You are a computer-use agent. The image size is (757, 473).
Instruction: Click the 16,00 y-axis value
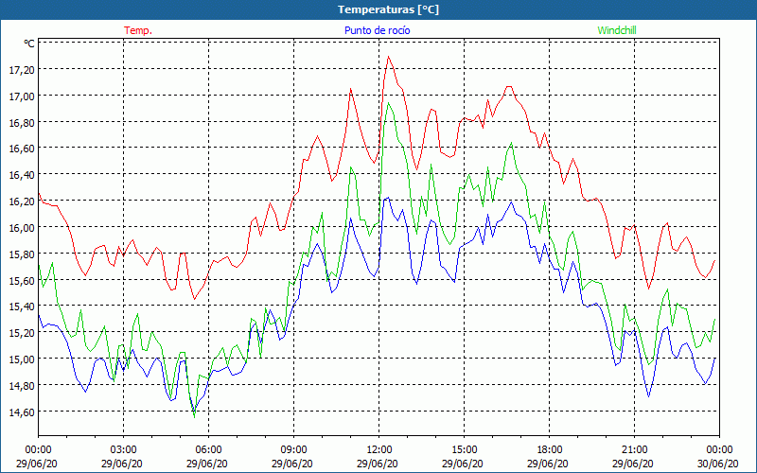(22, 228)
